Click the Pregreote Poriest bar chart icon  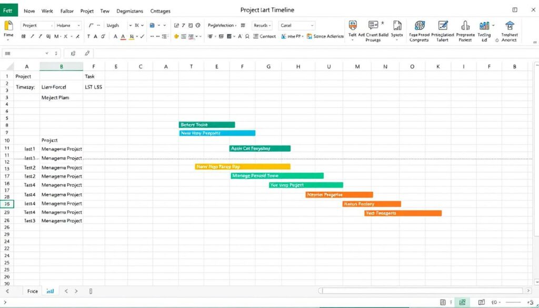pos(465,25)
